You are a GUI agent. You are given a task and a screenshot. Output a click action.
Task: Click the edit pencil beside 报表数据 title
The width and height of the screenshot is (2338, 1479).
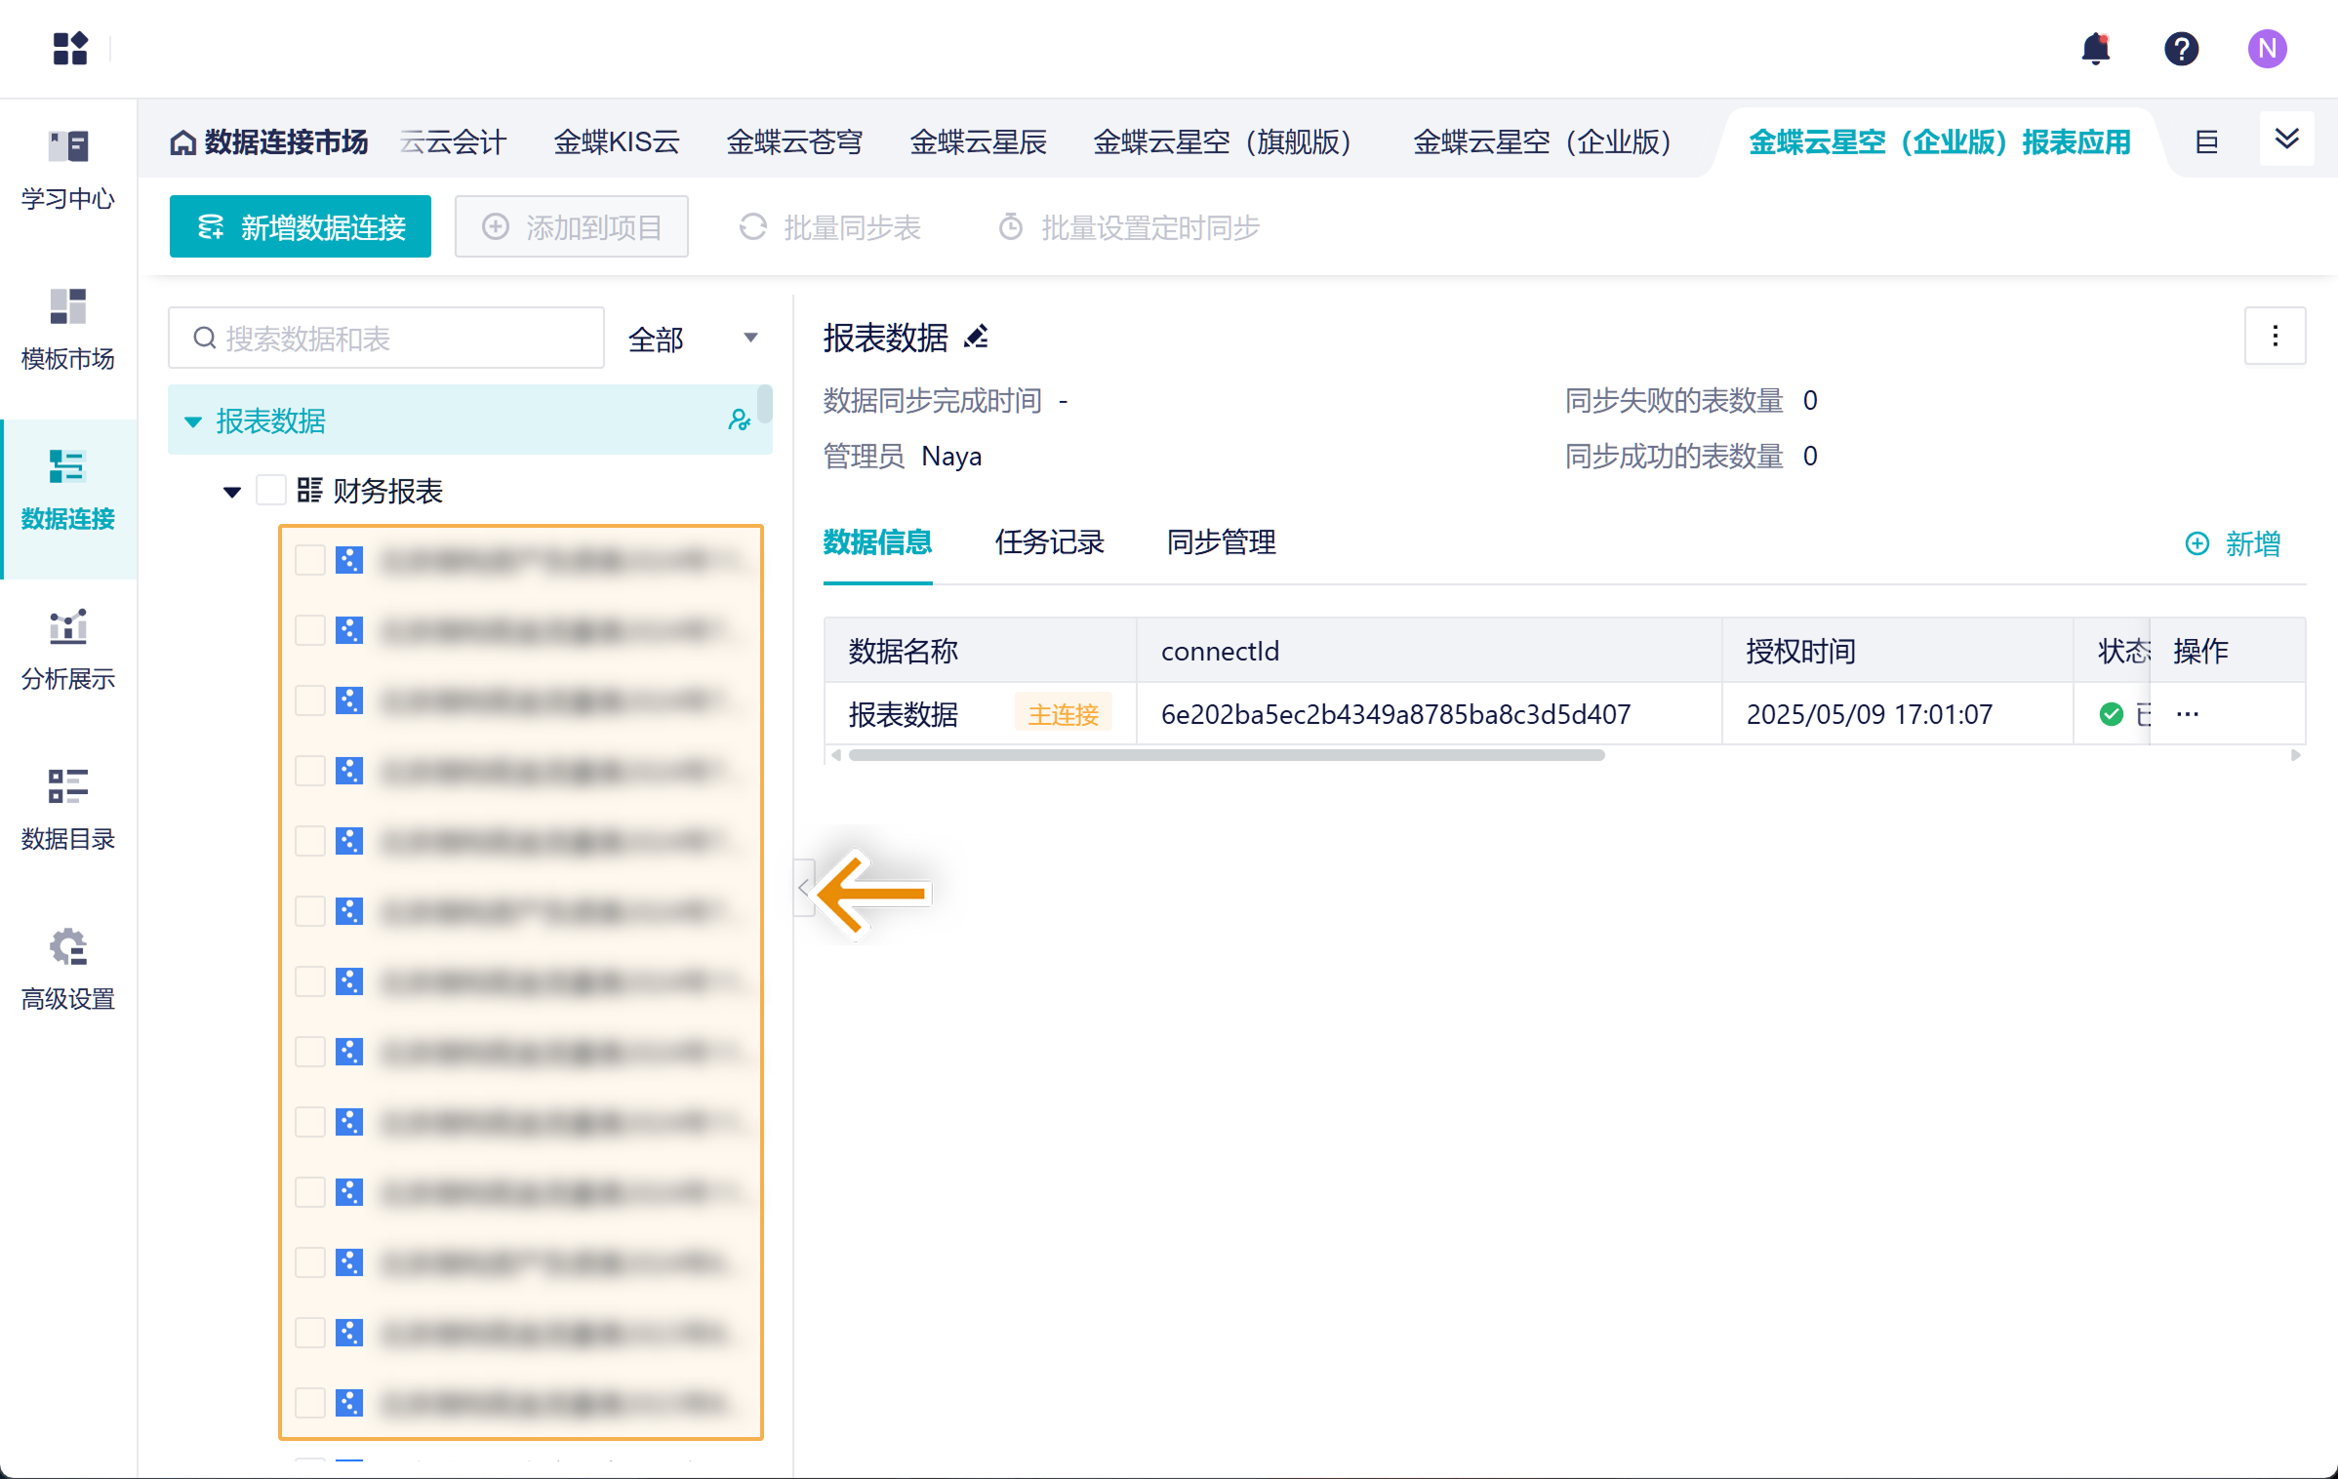(976, 338)
